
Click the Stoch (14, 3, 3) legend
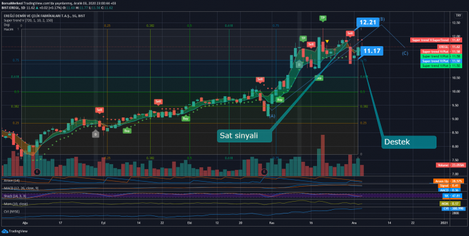click(x=14, y=196)
